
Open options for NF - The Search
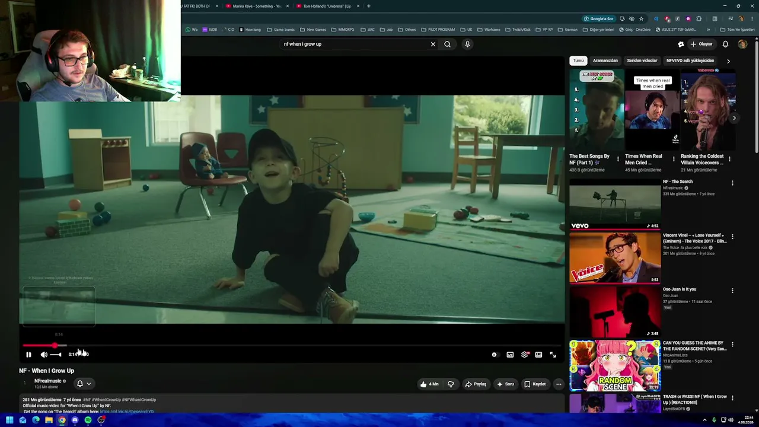(732, 183)
